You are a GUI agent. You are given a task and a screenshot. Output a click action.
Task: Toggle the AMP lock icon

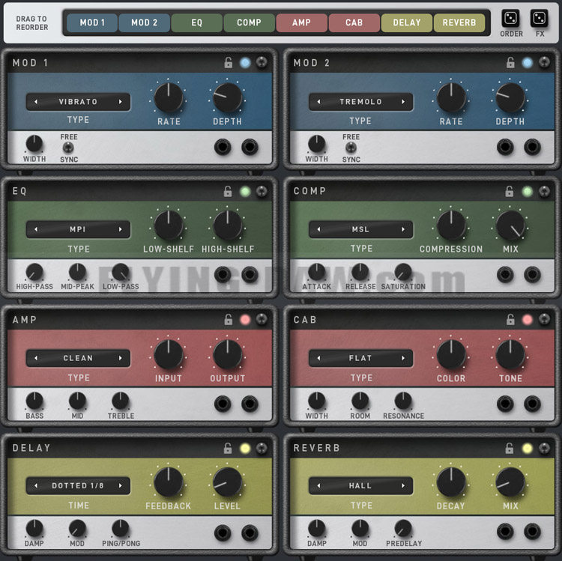[x=229, y=319]
